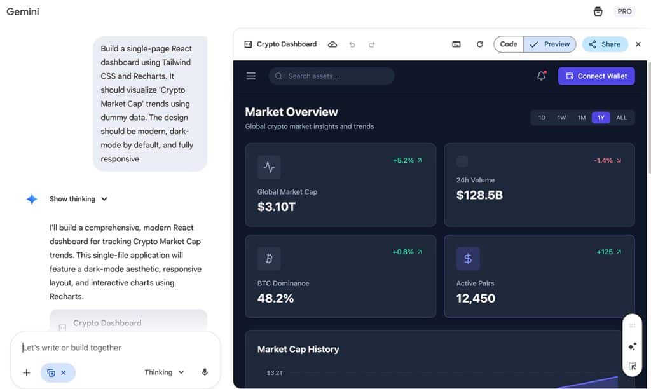Share the Crypto Dashboard canvas
651x389 pixels.
coord(604,44)
